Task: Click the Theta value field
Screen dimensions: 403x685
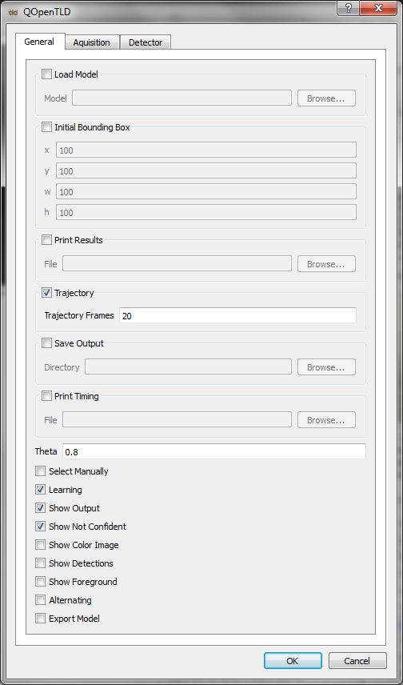Action: (x=214, y=451)
